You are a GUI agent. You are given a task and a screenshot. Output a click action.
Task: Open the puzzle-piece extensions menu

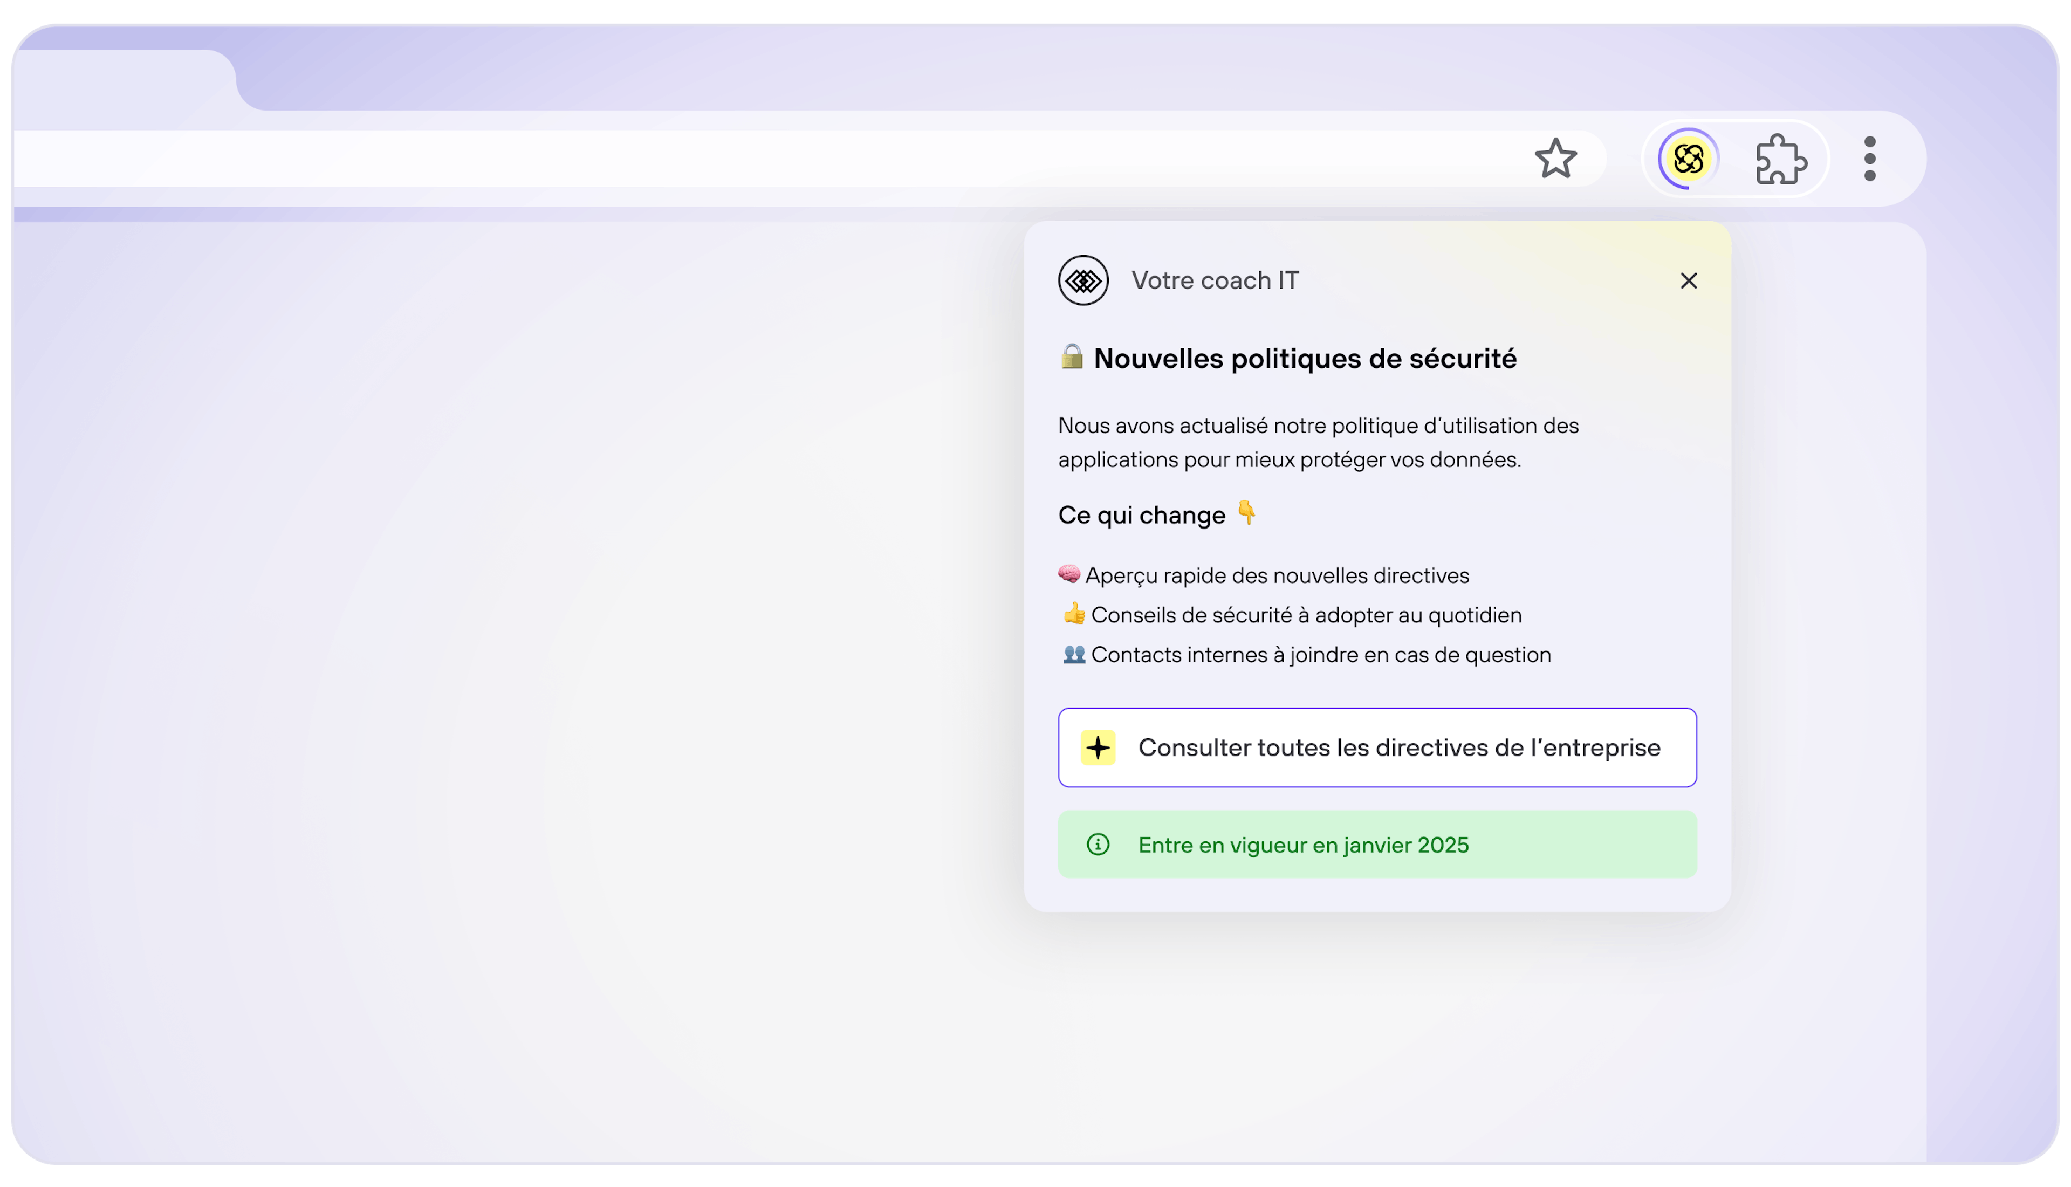pyautogui.click(x=1781, y=159)
